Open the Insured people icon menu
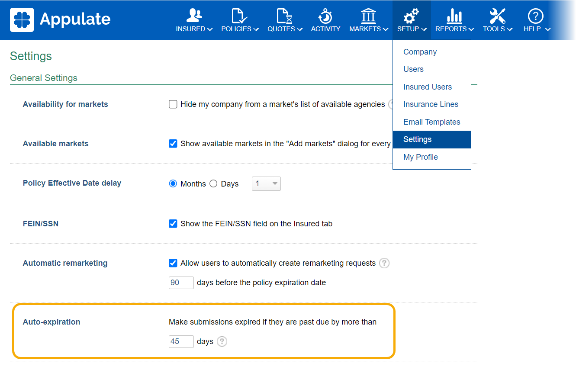The height and width of the screenshot is (370, 576). [194, 16]
